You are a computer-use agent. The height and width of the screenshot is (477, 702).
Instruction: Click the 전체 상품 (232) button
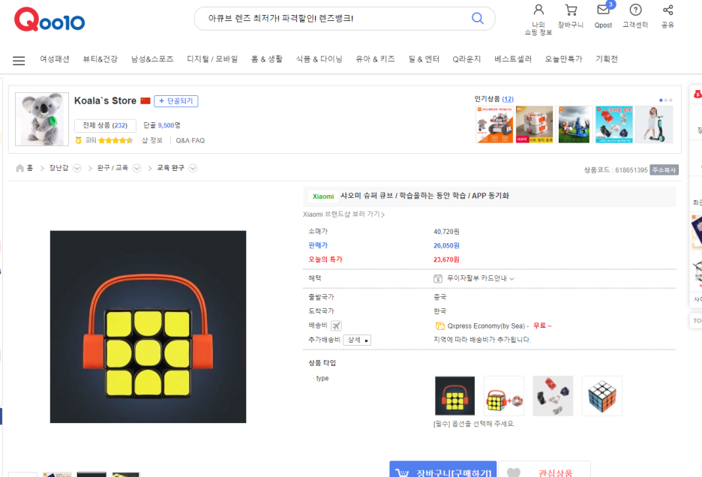[x=105, y=125]
